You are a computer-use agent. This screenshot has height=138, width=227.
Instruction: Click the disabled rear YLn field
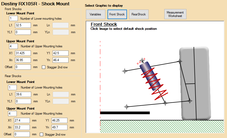coord(61,101)
